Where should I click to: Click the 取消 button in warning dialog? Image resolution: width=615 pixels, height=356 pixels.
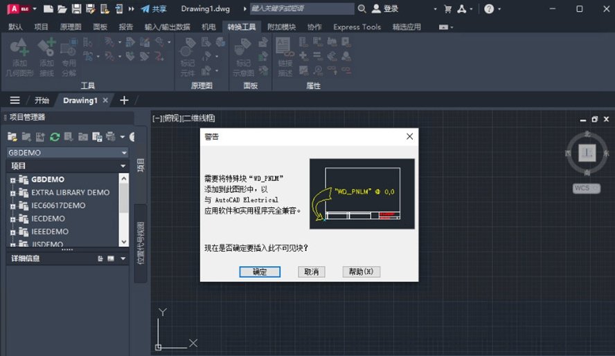click(312, 272)
